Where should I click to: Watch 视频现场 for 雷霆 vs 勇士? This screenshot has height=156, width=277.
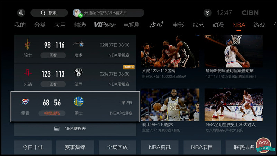pyautogui.click(x=52, y=113)
